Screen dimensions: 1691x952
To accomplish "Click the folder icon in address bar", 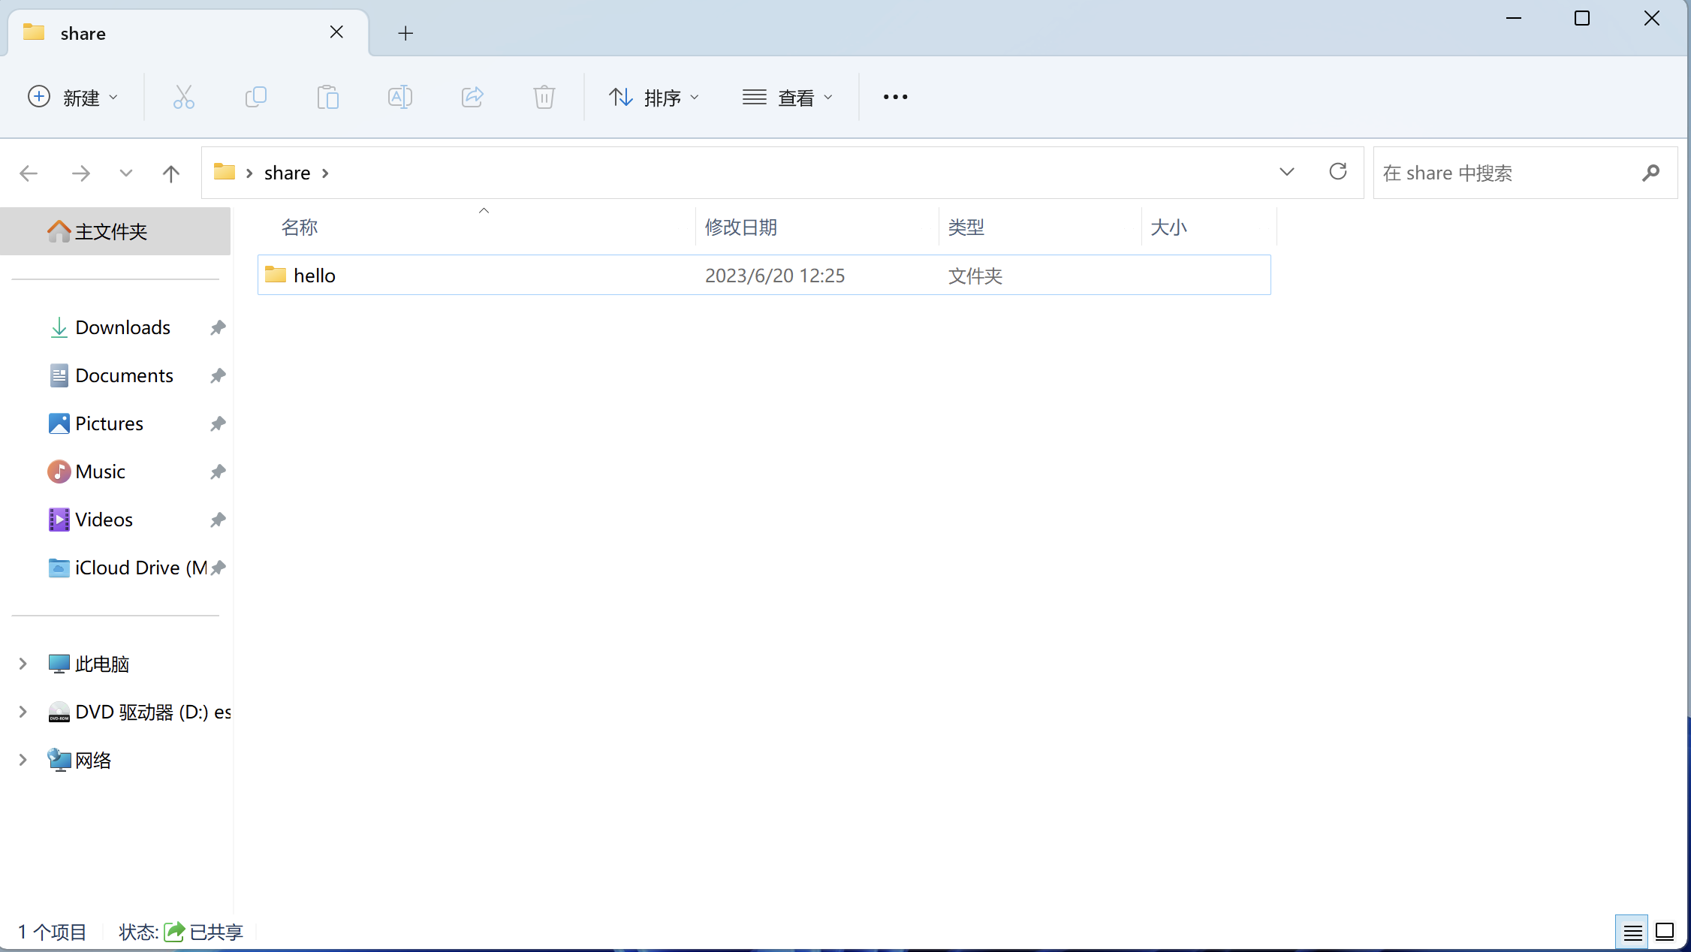I will point(225,172).
